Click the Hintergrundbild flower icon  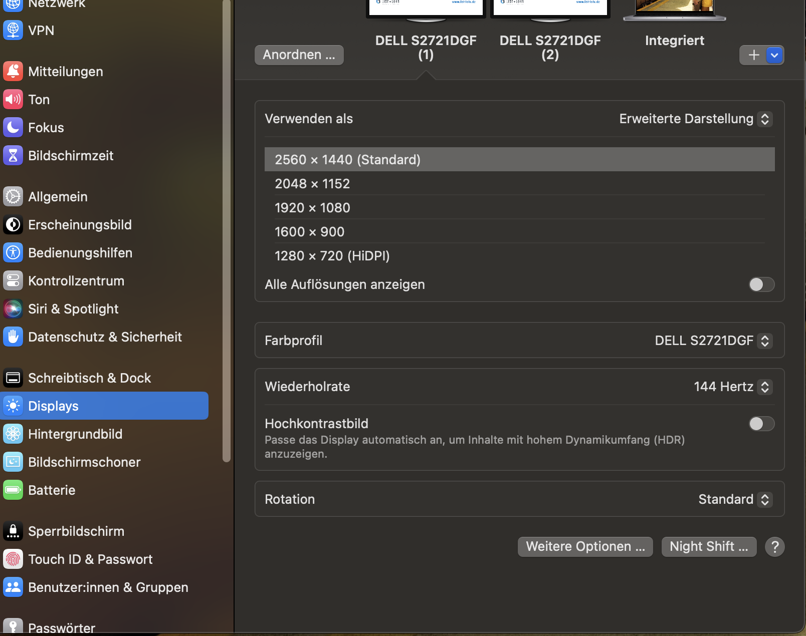(x=13, y=434)
